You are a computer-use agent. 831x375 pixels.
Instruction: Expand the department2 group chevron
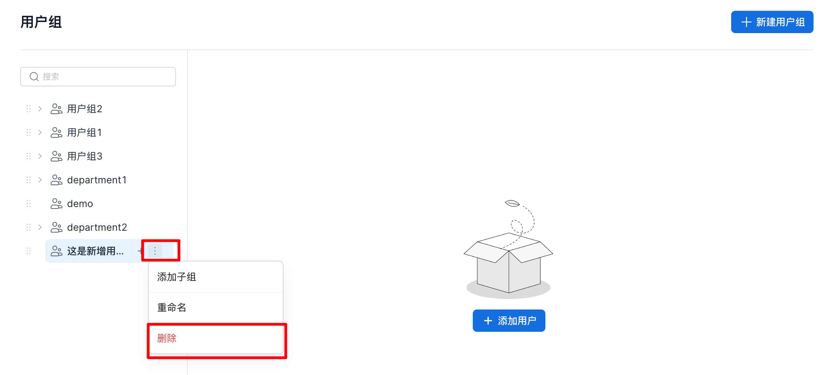(40, 227)
